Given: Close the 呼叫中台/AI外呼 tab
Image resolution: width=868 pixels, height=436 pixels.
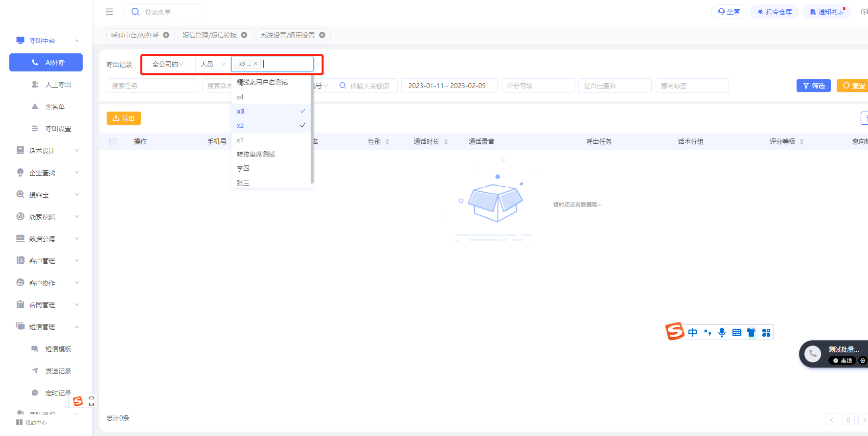Looking at the screenshot, I should pos(166,35).
